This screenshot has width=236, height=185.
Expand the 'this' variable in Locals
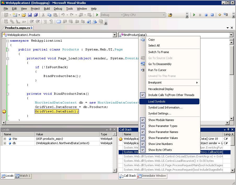(5, 139)
